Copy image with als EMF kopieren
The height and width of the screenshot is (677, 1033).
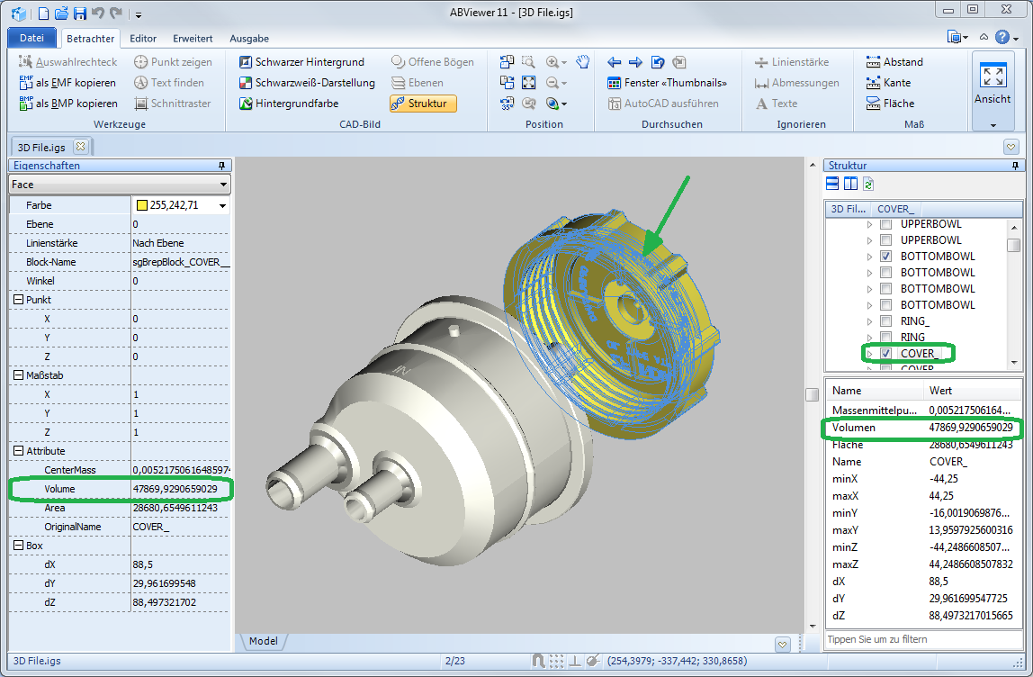(x=67, y=83)
